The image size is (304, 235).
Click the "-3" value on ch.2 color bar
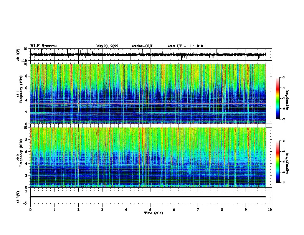(283, 141)
